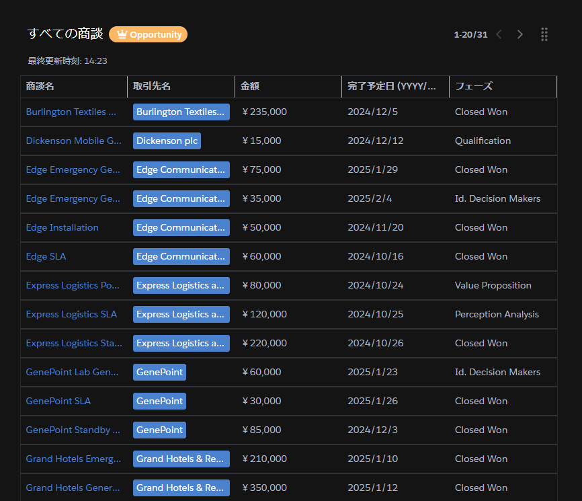Click the Burlington Textiles account tag
Screen dimensions: 582x501
pos(181,112)
